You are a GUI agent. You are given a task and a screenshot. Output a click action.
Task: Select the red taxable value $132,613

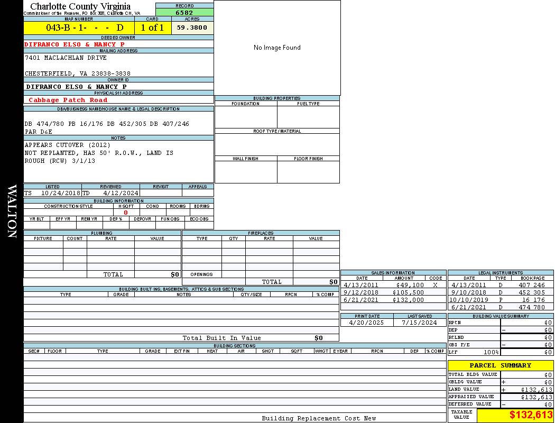point(531,415)
